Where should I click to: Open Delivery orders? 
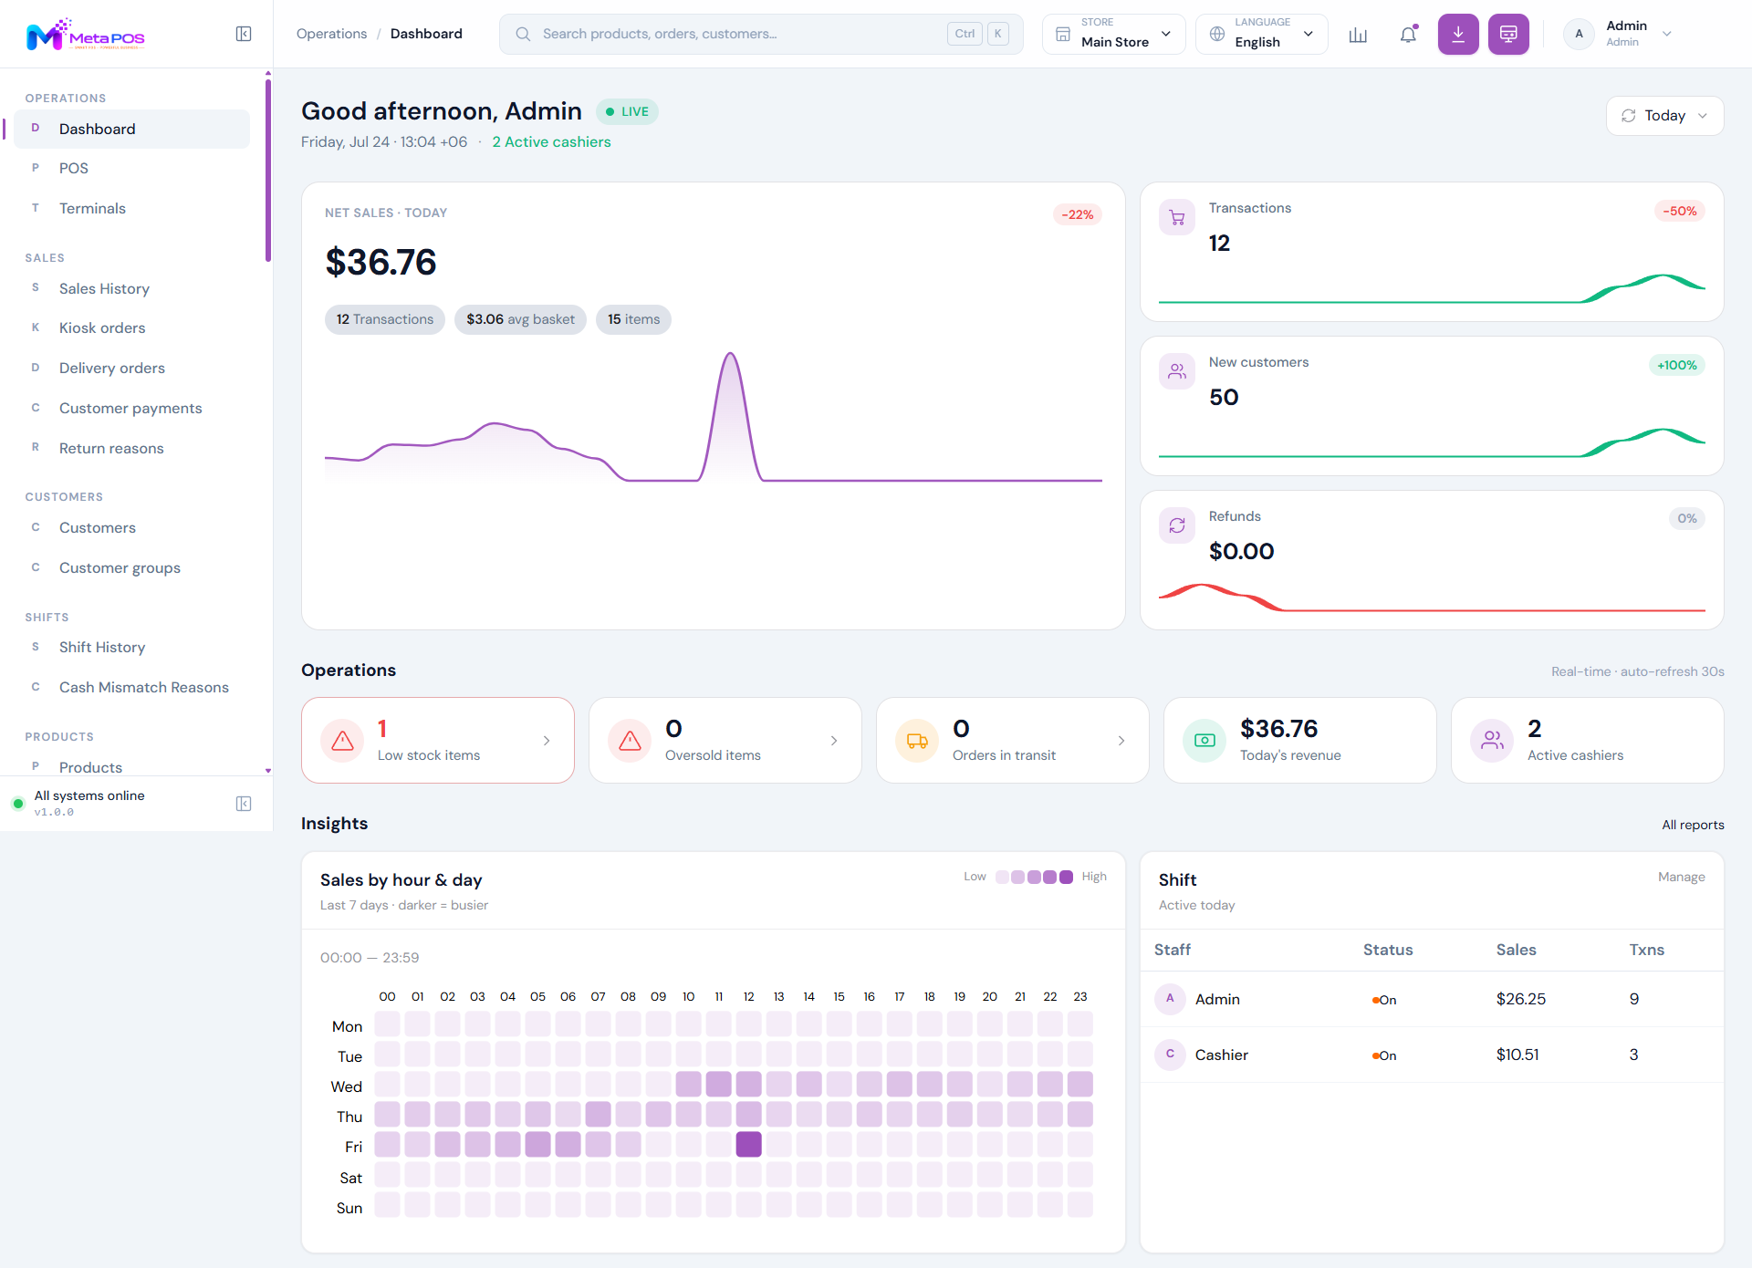[131, 369]
